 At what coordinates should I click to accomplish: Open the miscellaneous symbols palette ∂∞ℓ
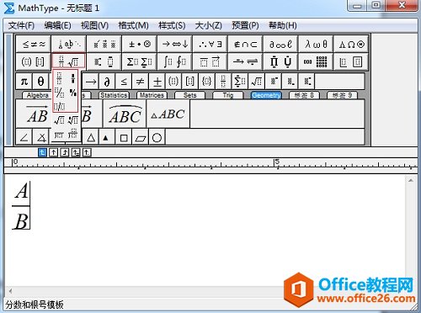(x=280, y=44)
